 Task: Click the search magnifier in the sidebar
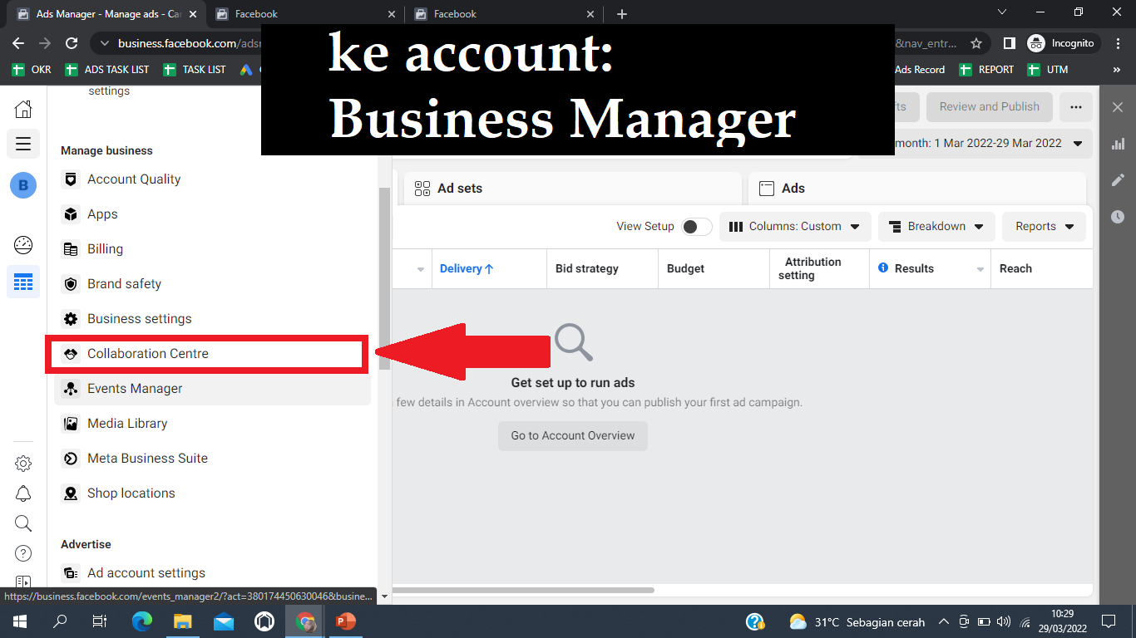22,523
